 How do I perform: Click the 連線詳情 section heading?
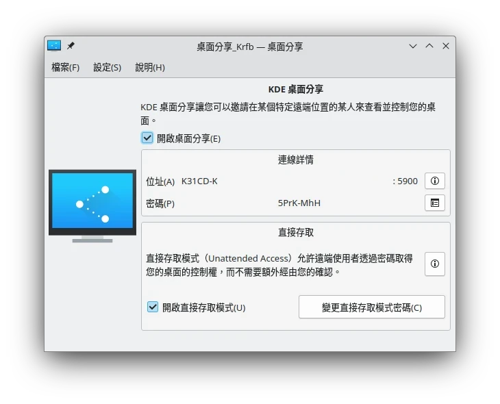(296, 160)
